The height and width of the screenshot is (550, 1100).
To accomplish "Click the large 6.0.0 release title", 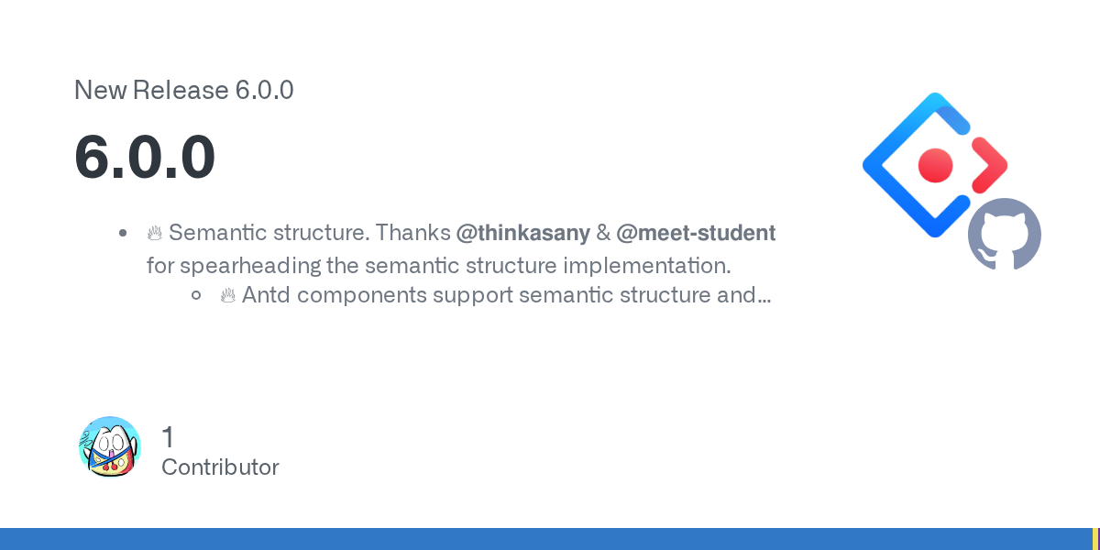I will (145, 157).
